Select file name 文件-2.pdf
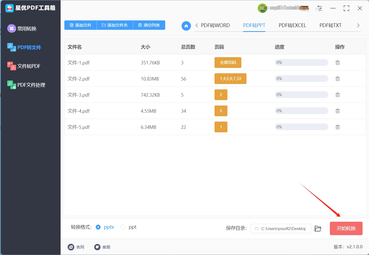This screenshot has width=369, height=255. 79,79
